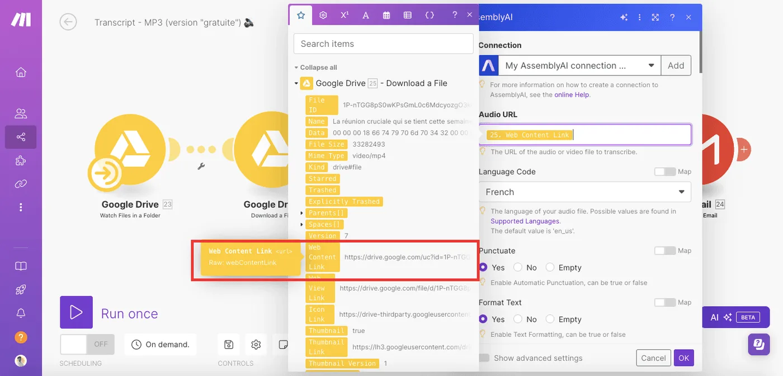Select the File Size variable pill

point(326,144)
